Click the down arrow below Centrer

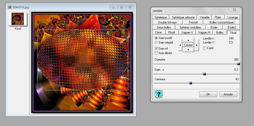[188, 50]
